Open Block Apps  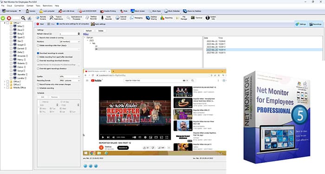click(155, 11)
